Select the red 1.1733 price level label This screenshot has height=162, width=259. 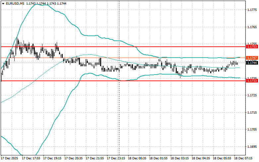[252, 81]
